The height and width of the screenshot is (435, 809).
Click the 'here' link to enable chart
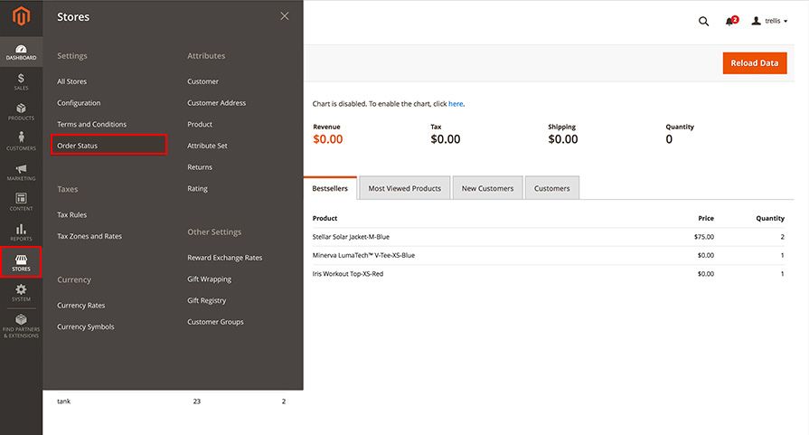pyautogui.click(x=456, y=104)
